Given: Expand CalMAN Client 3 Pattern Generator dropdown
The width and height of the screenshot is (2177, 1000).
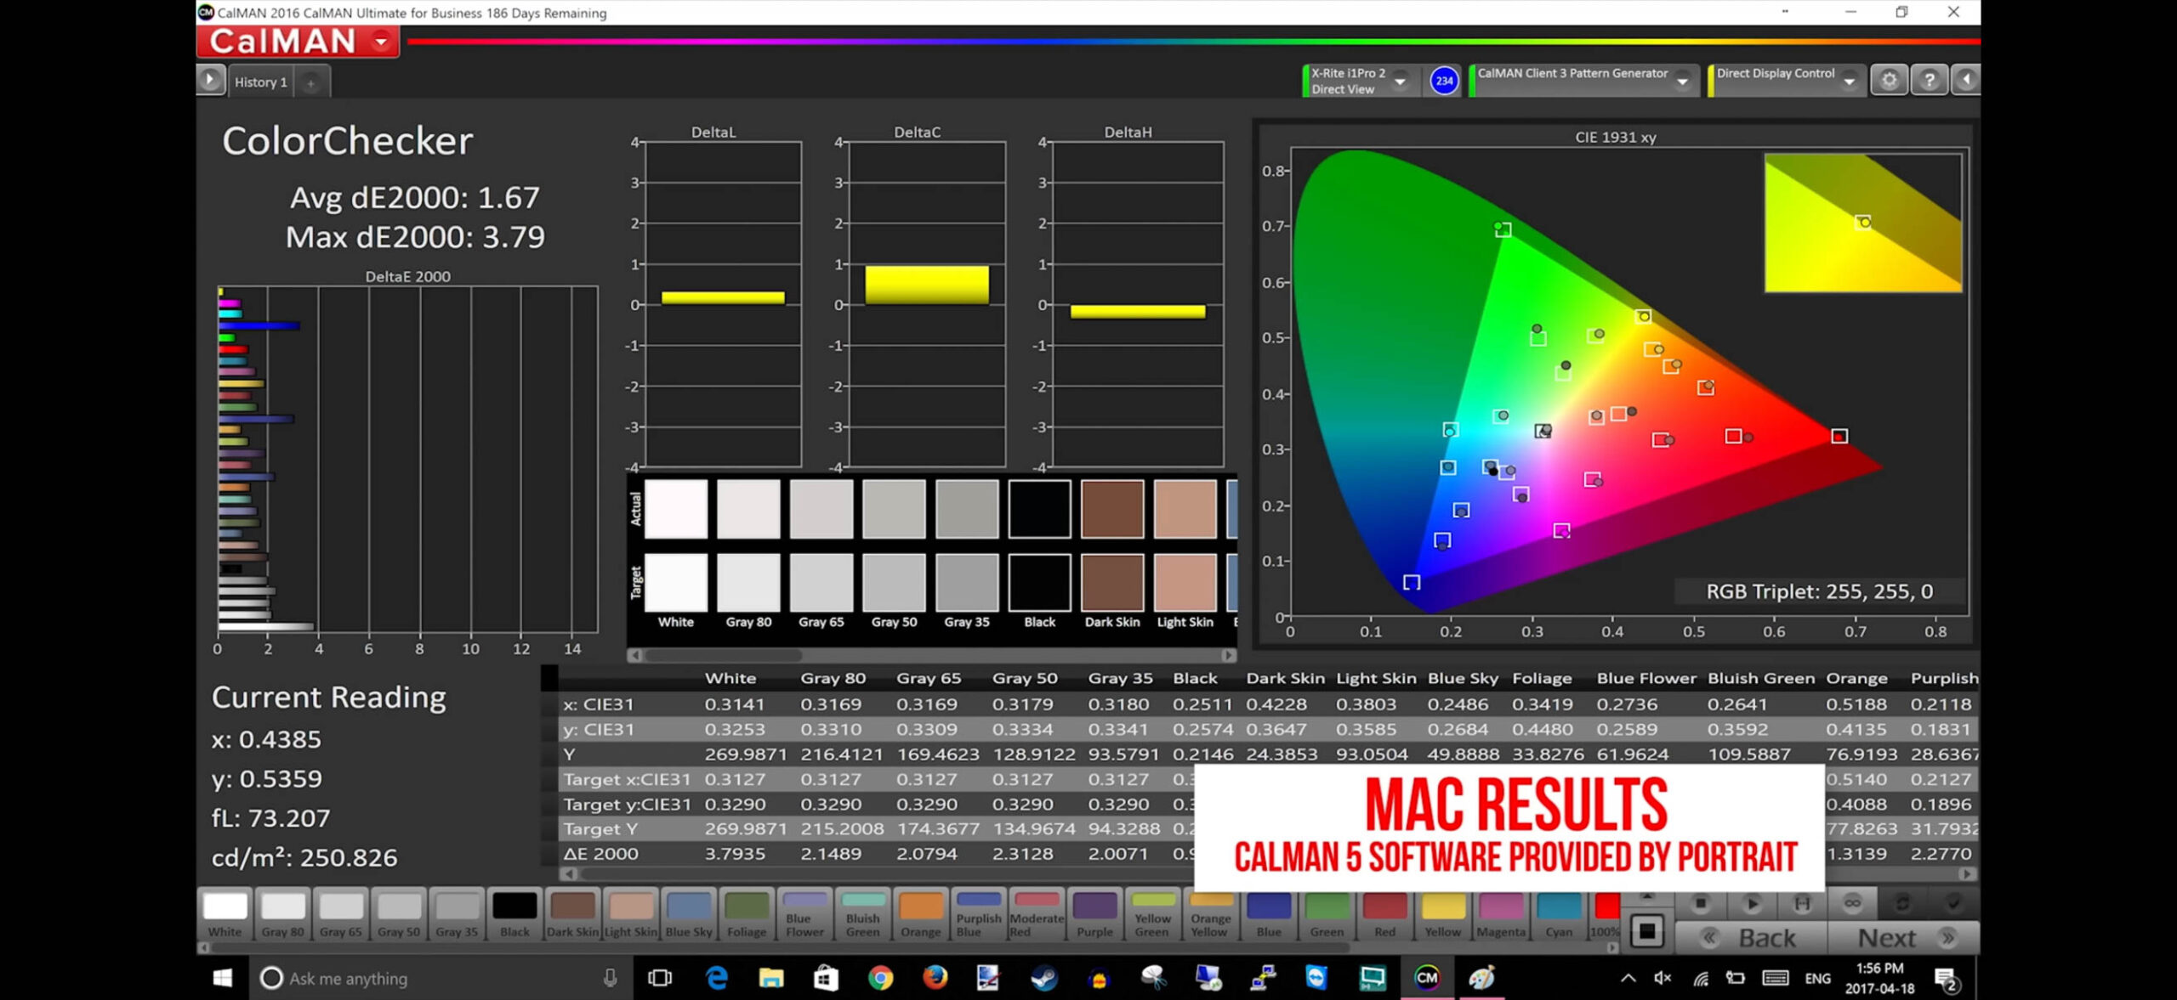Looking at the screenshot, I should 1682,81.
